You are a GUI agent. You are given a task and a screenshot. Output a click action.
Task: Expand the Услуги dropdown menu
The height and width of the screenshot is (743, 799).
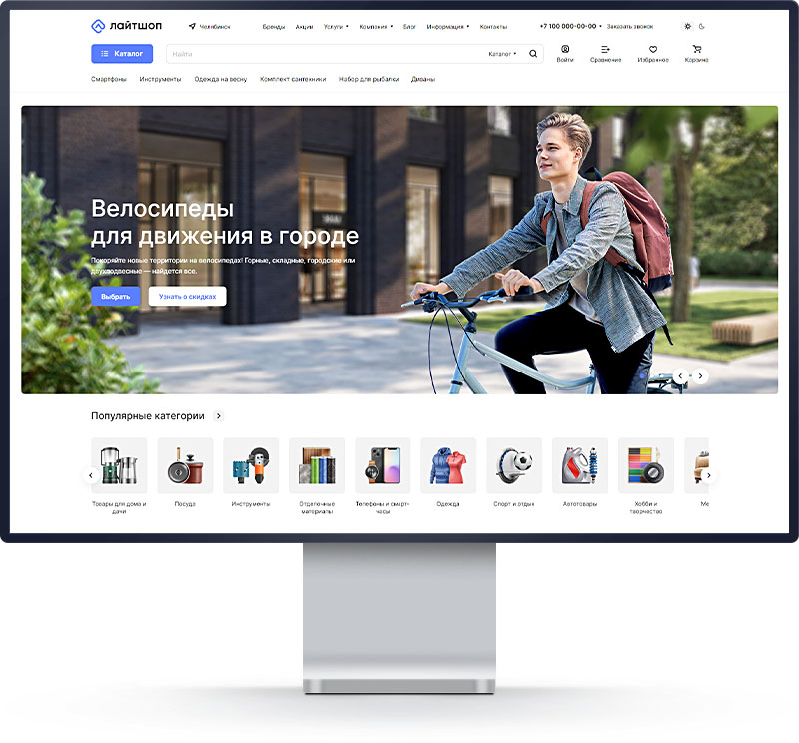coord(336,27)
